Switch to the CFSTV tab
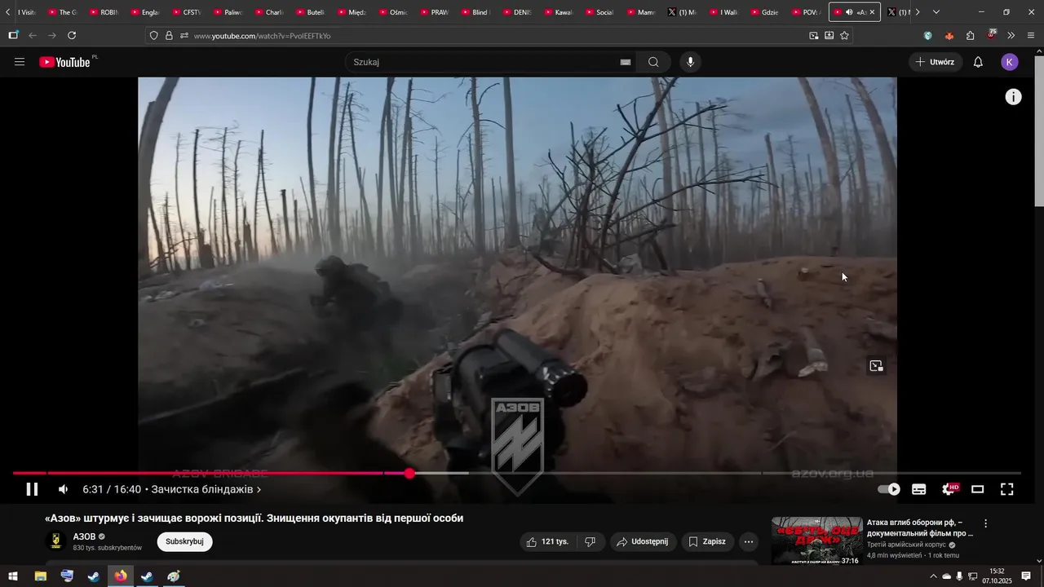Viewport: 1044px width, 587px height. point(187,12)
